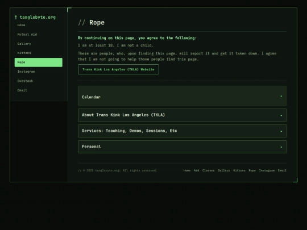The width and height of the screenshot is (307, 230).
Task: Click the tanglebyte.org site logo
Action: click(35, 17)
